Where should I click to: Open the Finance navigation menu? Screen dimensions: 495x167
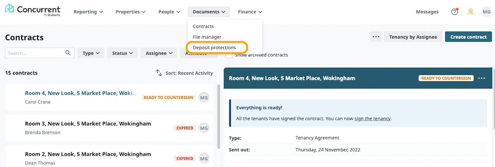[x=250, y=12]
